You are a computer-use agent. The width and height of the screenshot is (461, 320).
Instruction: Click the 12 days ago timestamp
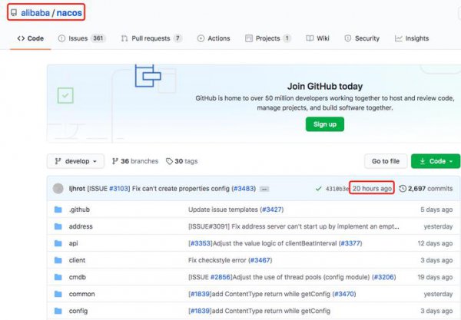435,243
